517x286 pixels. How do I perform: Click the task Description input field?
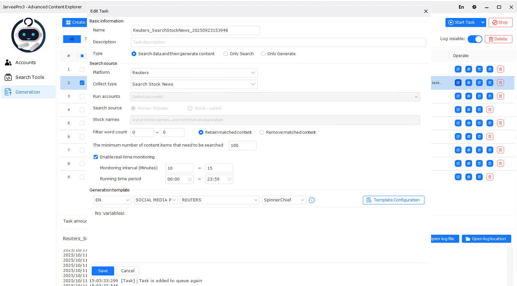[x=278, y=42]
